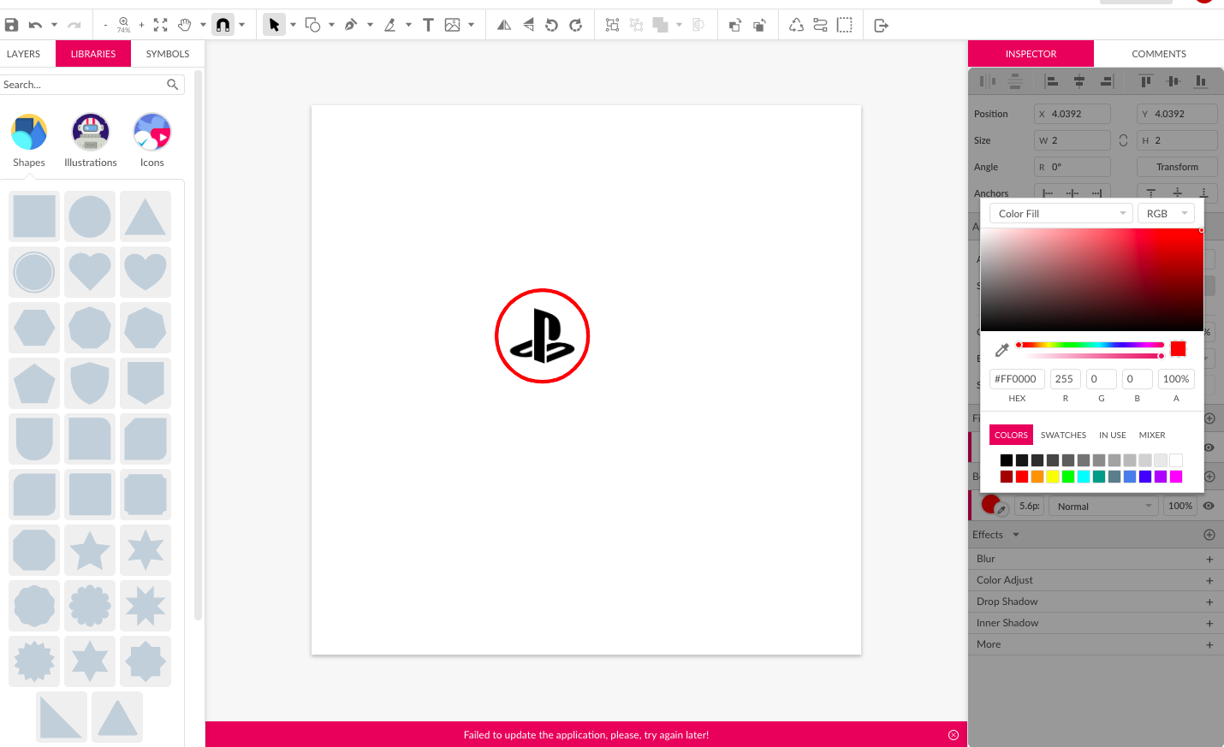Enable the Snapping magnet tool
This screenshot has width=1224, height=747.
coord(223,24)
